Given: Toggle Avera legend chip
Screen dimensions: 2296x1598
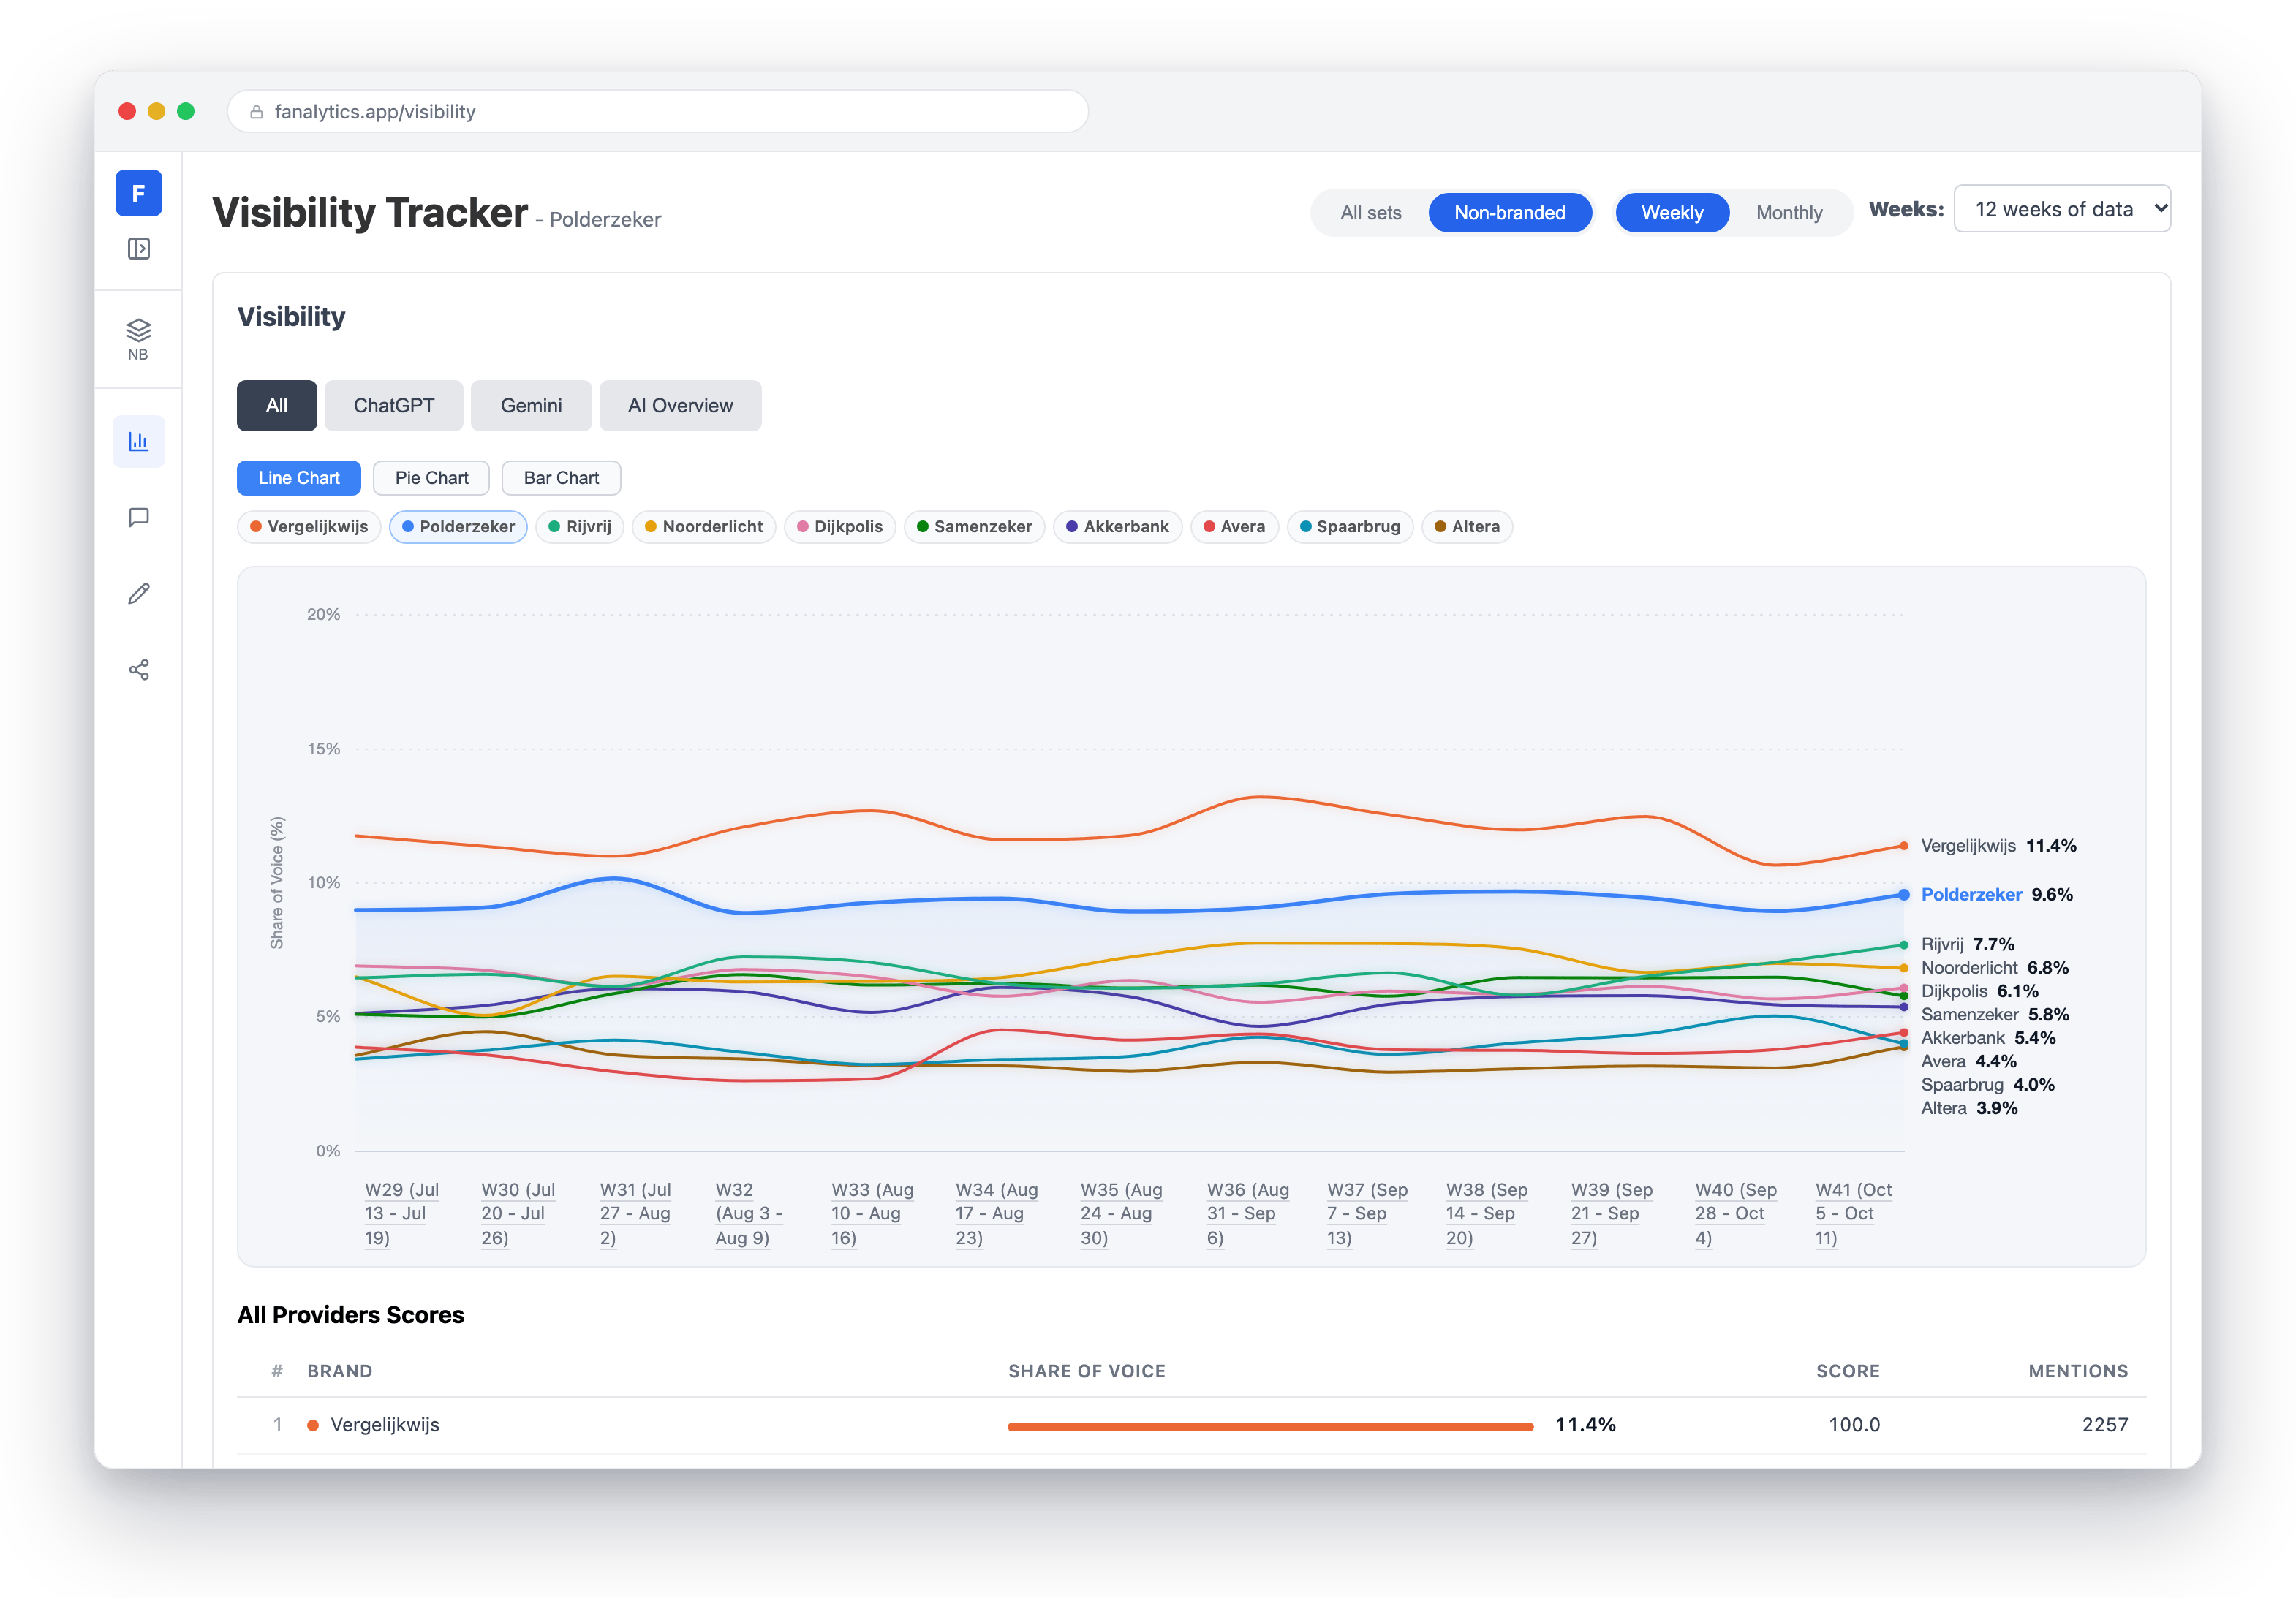Looking at the screenshot, I should coord(1235,527).
